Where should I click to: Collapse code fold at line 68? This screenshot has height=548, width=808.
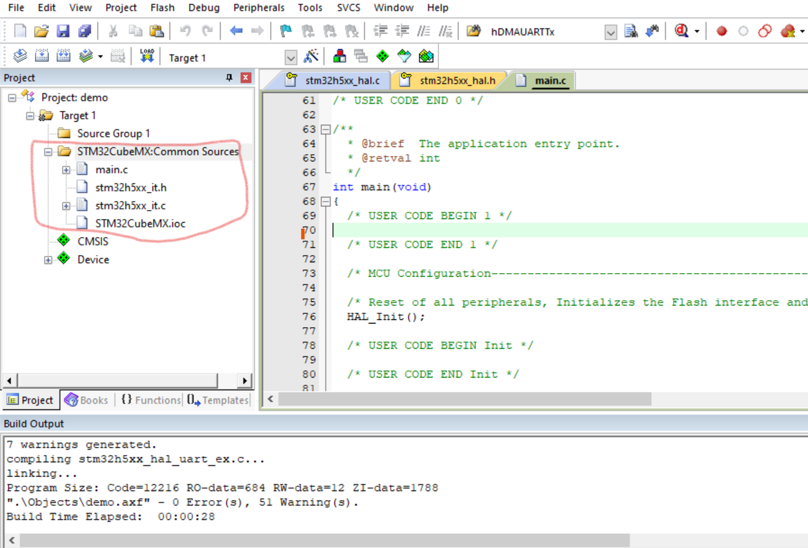[326, 202]
